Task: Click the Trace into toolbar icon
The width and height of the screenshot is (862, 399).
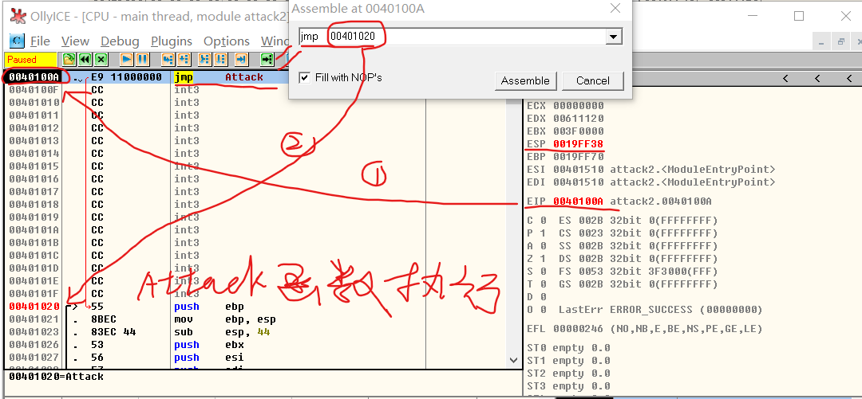Action: point(204,59)
